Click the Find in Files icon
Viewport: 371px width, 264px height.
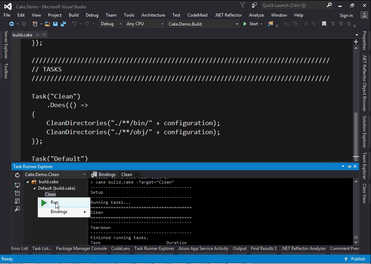click(x=270, y=24)
